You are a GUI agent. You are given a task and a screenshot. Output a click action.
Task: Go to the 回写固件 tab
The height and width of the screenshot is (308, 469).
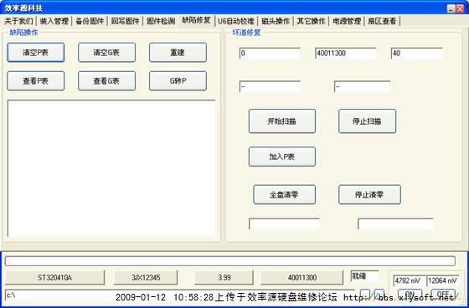point(125,21)
